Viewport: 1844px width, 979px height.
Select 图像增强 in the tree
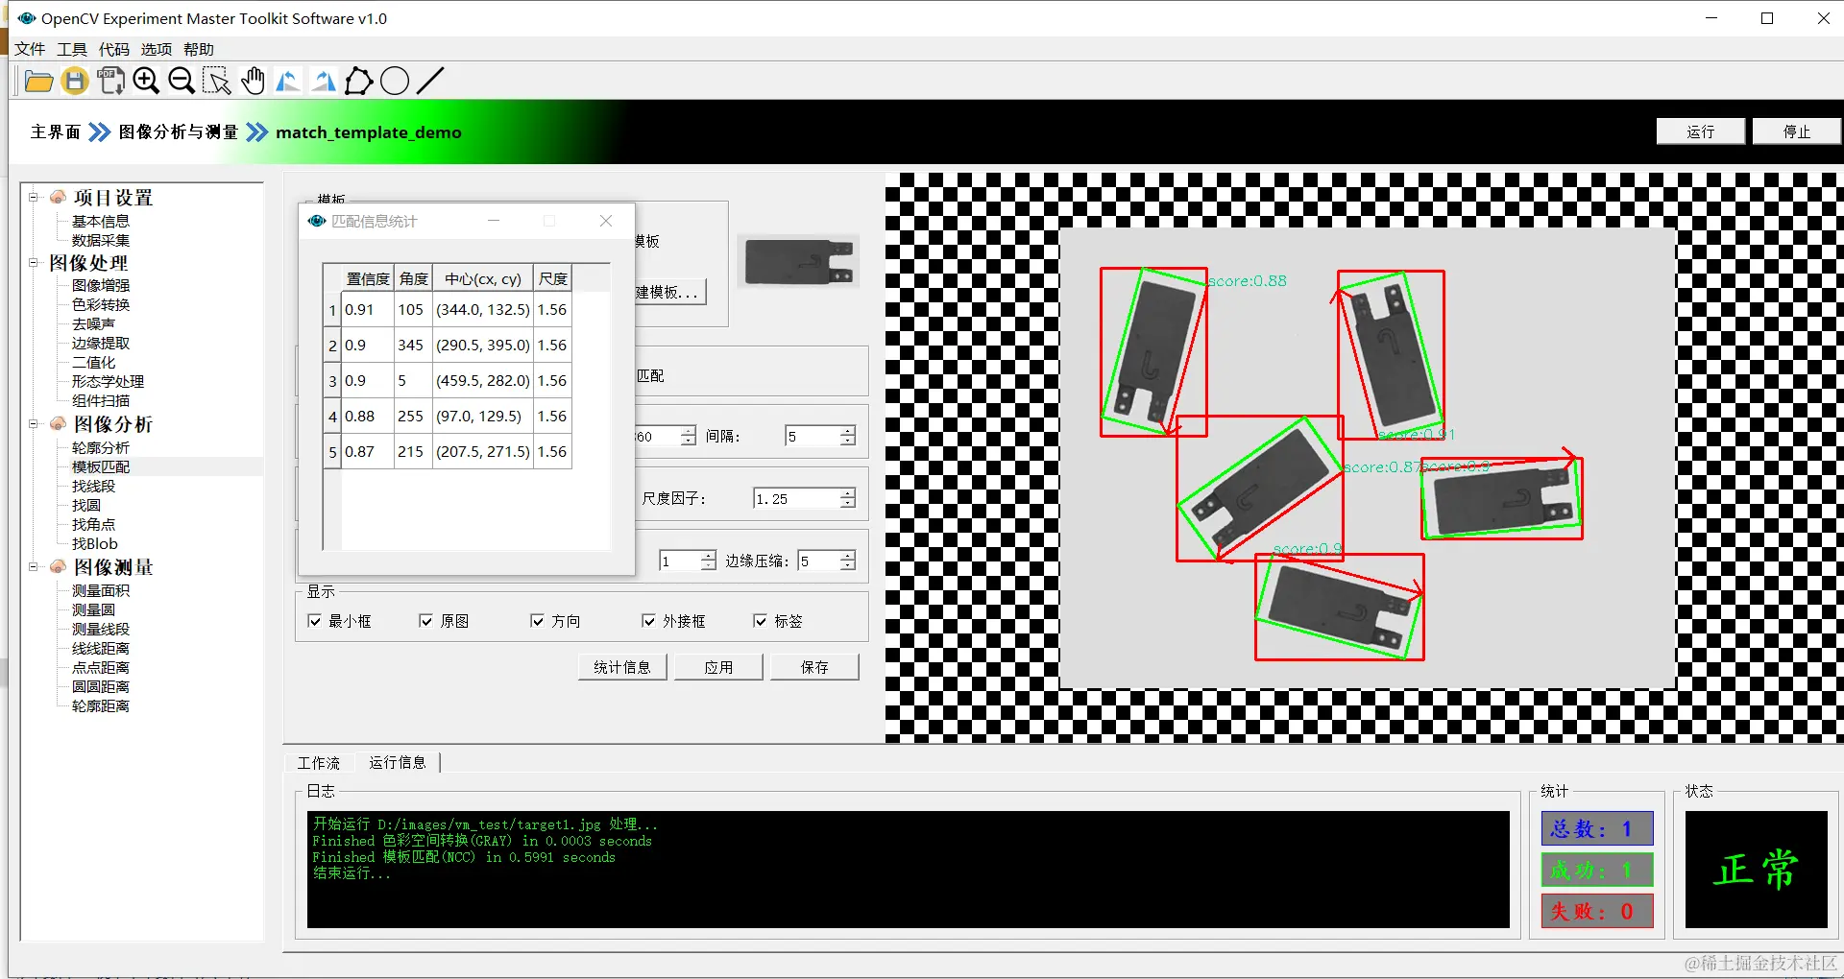pos(101,285)
